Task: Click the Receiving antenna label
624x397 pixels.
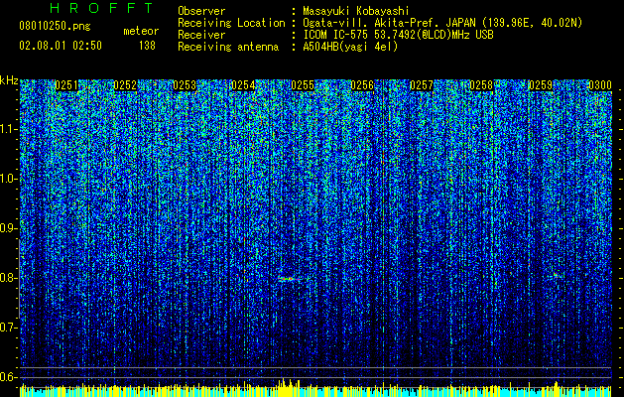Action: click(x=228, y=47)
